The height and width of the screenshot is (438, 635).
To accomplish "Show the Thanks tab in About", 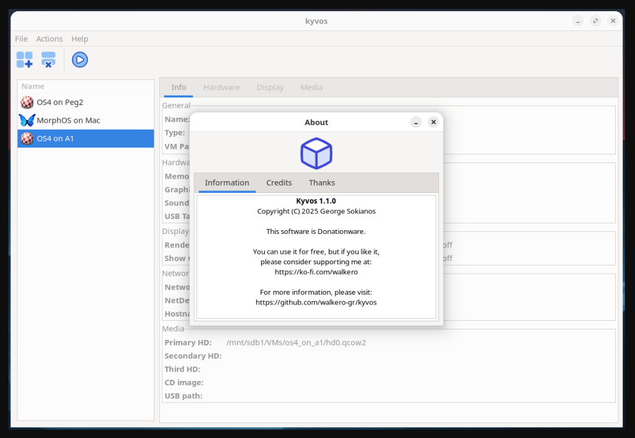I will [x=321, y=182].
